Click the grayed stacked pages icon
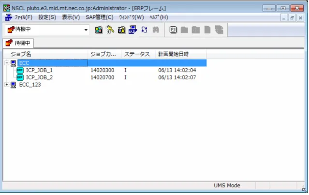The image size is (309, 195). [x=219, y=30]
